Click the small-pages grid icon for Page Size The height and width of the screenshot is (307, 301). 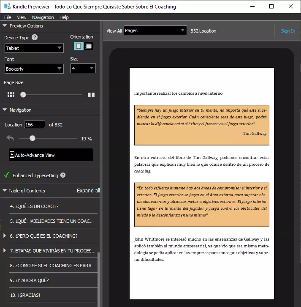pyautogui.click(x=11, y=95)
